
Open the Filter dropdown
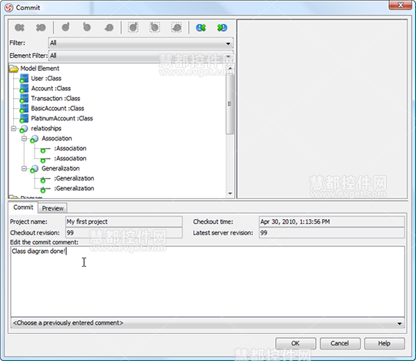[141, 43]
